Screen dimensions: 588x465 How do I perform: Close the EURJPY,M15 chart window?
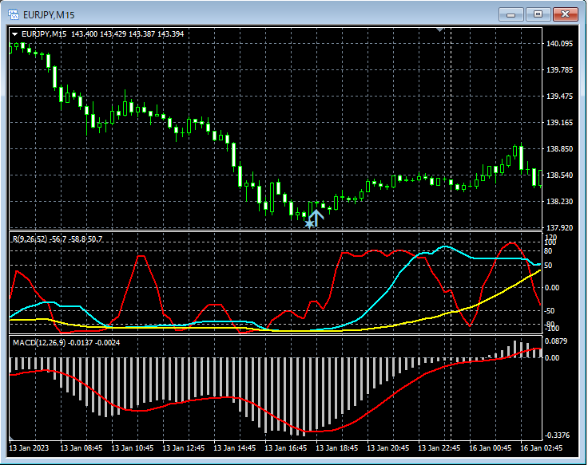565,14
